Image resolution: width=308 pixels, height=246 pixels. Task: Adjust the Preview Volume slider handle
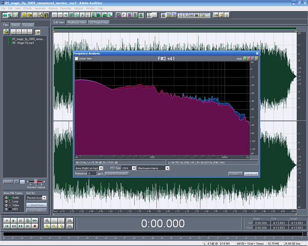coord(36,182)
